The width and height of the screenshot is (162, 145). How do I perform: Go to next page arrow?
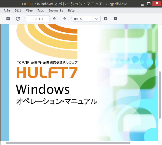[x=64, y=19]
